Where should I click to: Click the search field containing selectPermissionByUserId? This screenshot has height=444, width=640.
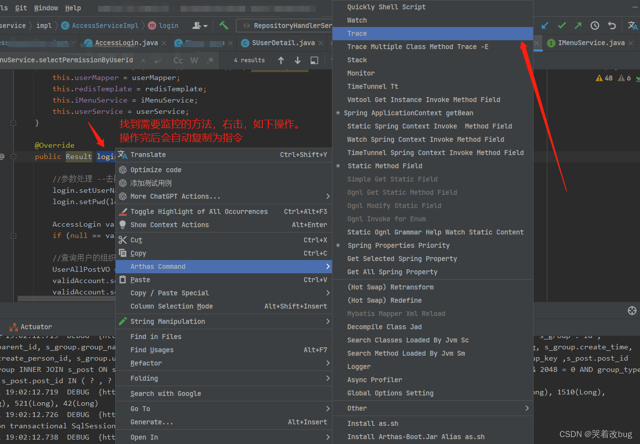(x=67, y=60)
